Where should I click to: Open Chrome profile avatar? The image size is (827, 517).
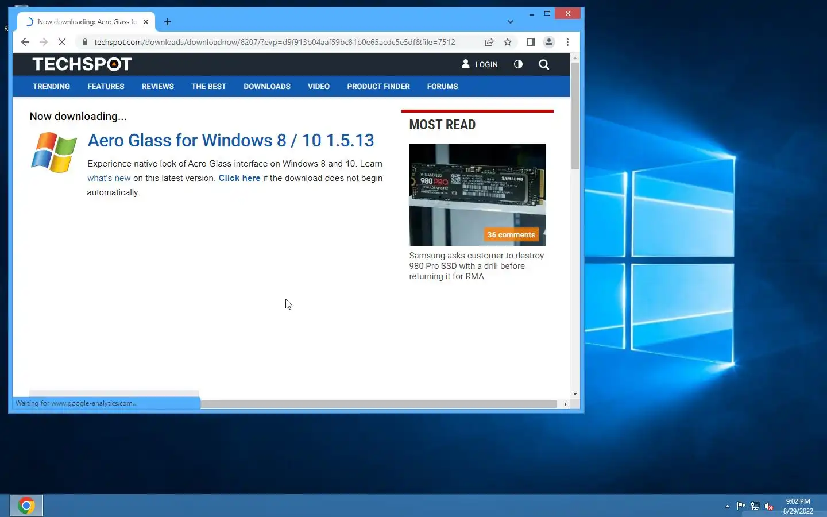(x=549, y=42)
